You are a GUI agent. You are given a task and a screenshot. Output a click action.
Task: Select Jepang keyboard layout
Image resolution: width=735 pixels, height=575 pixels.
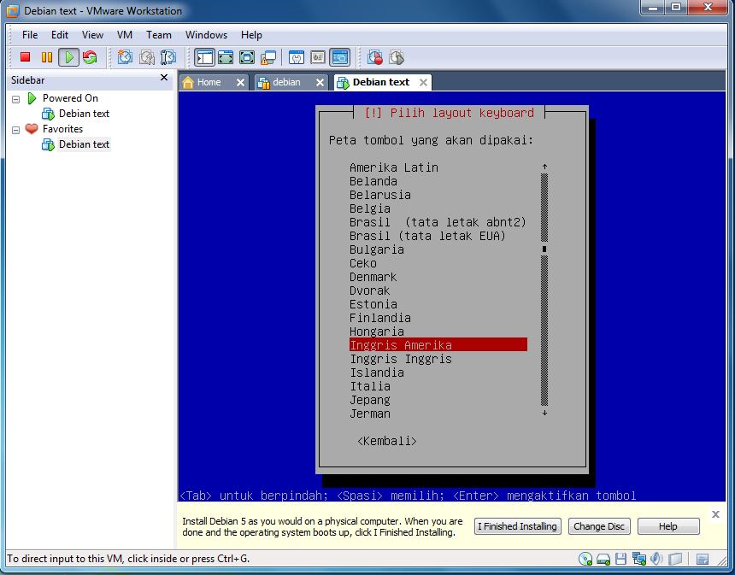click(370, 400)
